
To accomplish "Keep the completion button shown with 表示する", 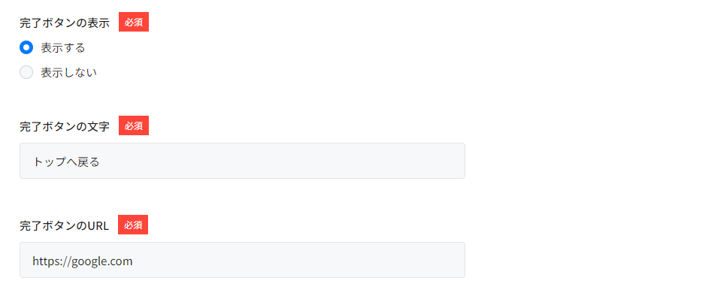I will [26, 47].
